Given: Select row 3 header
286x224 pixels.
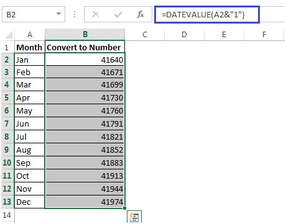Looking at the screenshot, I should [7, 72].
